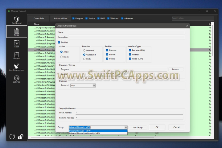This screenshot has width=222, height=148.
Task: Click the refresh icon at sidebar bottom
Action: (x=12, y=137)
